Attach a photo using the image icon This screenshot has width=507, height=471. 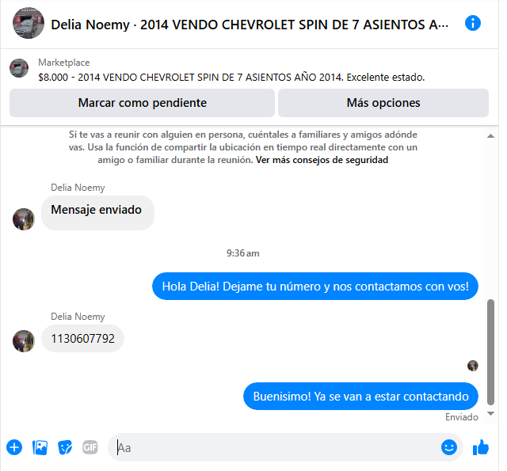(x=40, y=447)
